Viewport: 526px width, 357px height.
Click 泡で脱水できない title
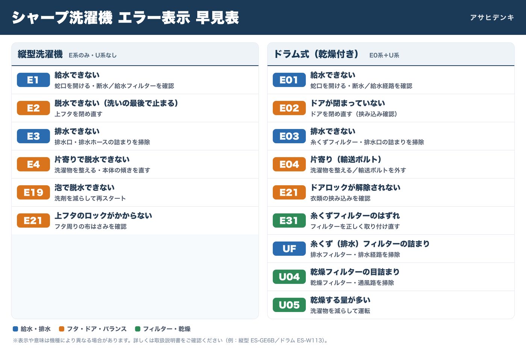pos(85,187)
